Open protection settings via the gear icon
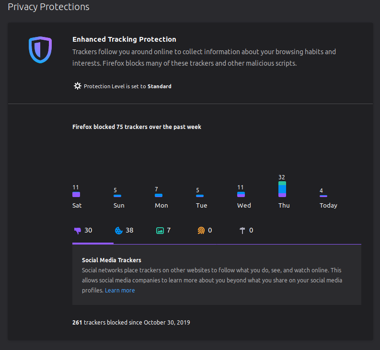This screenshot has height=350, width=380. (77, 86)
